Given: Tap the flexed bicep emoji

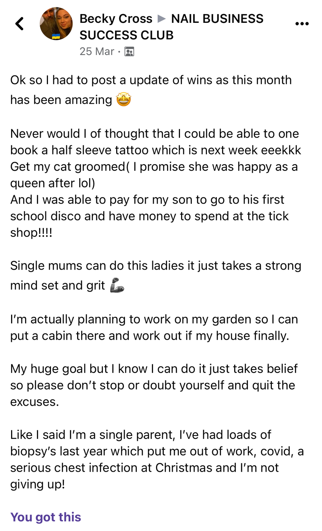Looking at the screenshot, I should (x=117, y=286).
